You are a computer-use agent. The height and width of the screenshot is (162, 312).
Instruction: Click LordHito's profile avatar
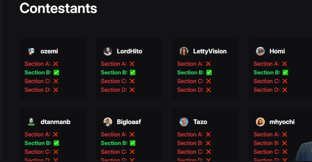click(x=108, y=51)
